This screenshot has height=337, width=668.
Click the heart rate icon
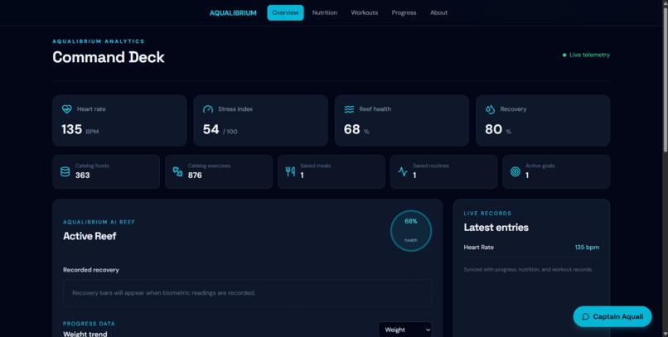pos(66,109)
